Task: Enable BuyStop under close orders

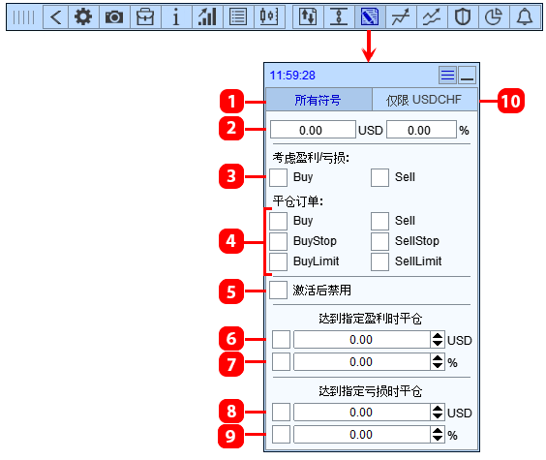Action: (278, 241)
